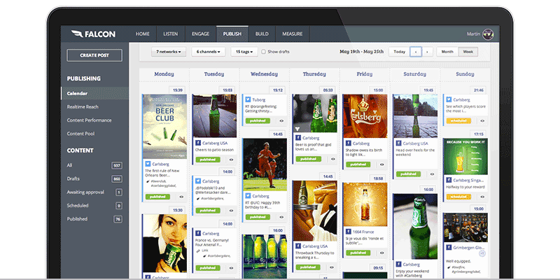Click the CREATE POST button

click(94, 55)
